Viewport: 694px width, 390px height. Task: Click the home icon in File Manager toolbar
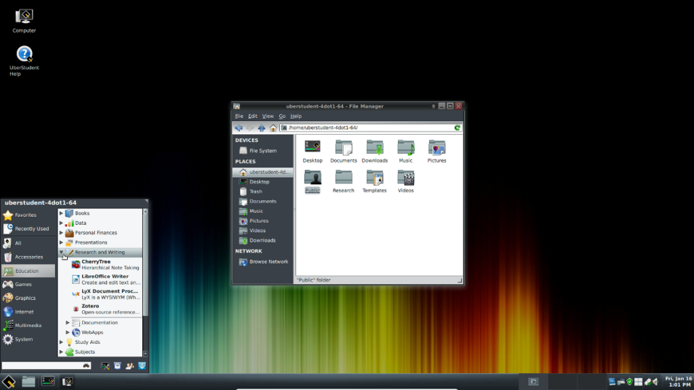[273, 128]
